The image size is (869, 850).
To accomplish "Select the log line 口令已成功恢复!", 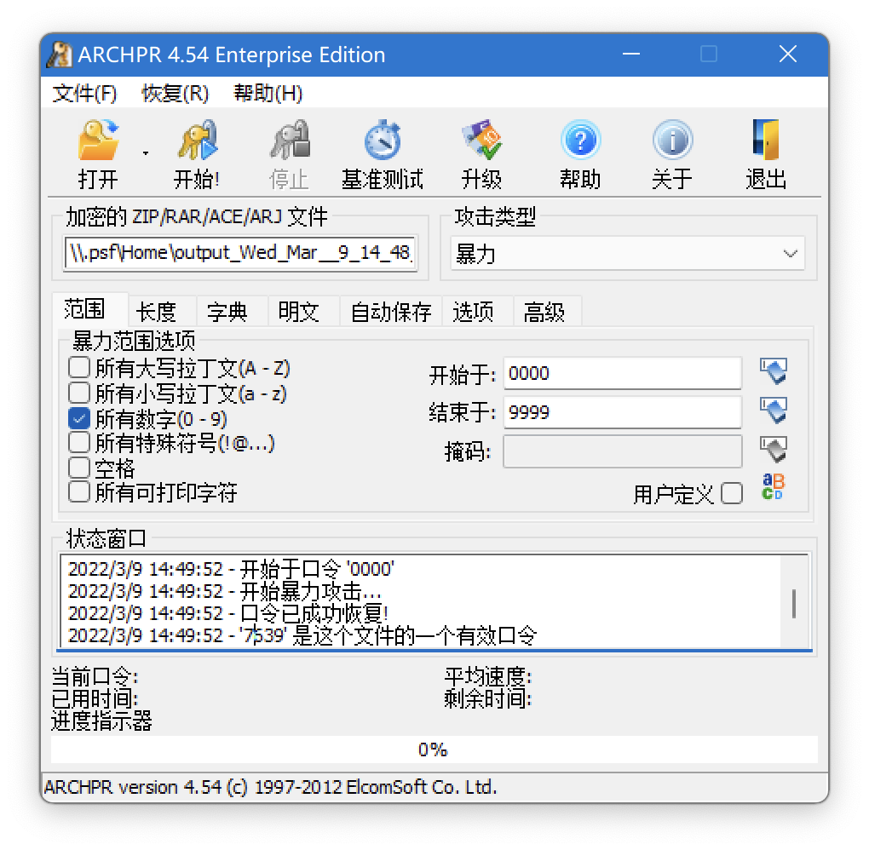I will 227,613.
